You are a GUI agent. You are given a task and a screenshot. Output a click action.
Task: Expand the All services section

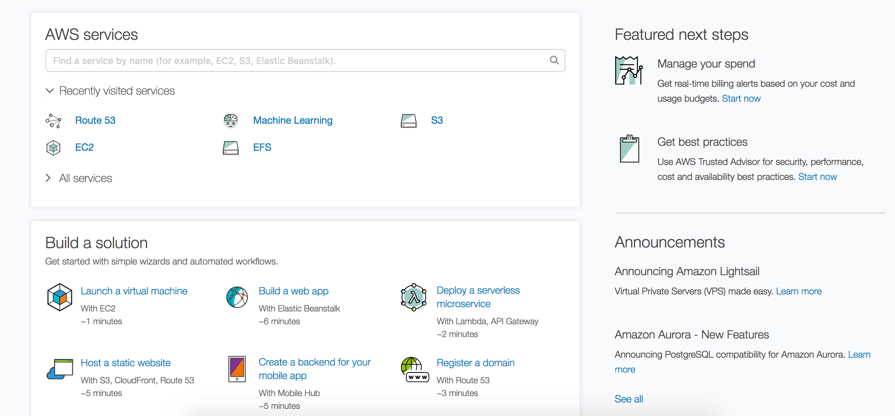[48, 178]
